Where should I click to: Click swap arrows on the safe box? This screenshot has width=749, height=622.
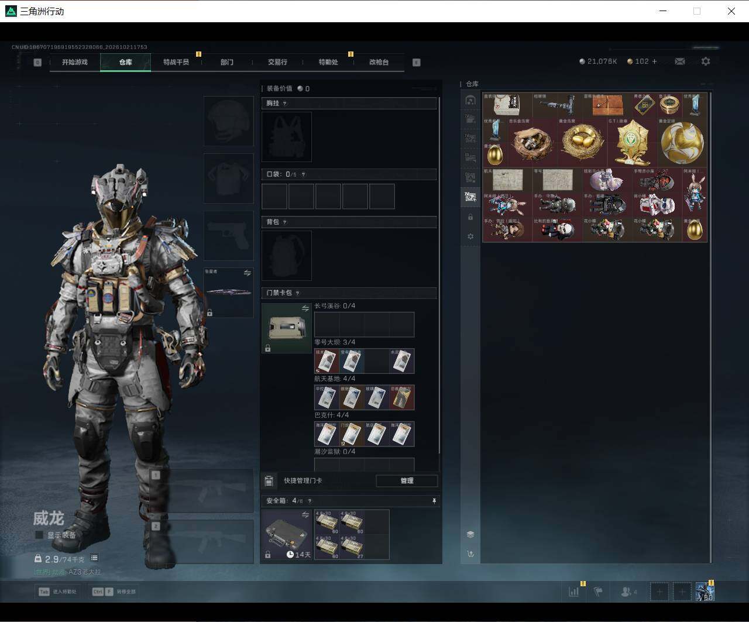point(305,515)
